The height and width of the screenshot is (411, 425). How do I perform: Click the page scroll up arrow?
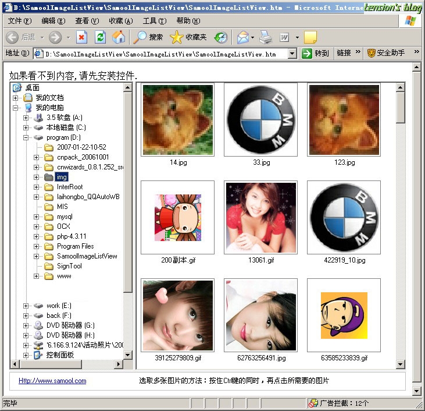click(x=416, y=67)
